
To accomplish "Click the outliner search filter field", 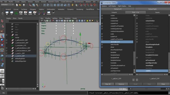I will coord(24,21).
